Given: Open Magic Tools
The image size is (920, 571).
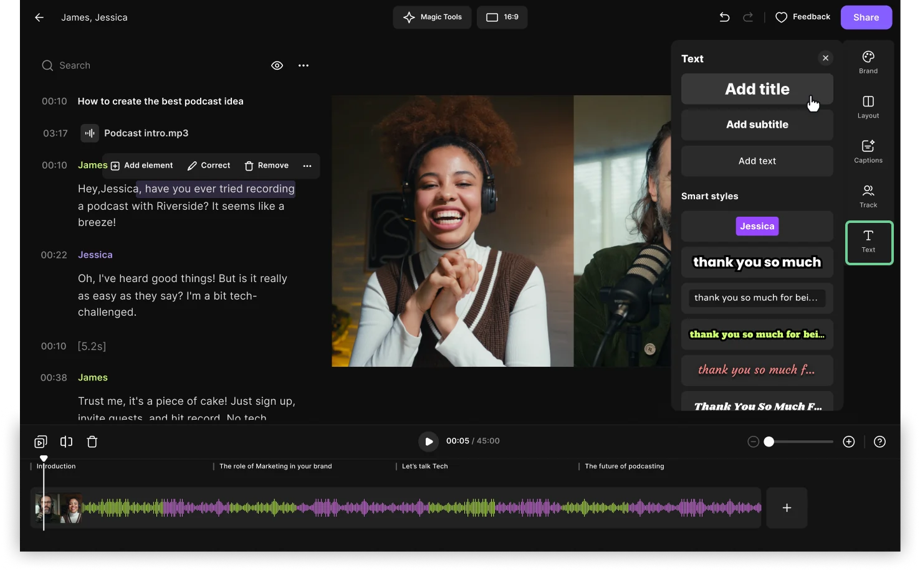Looking at the screenshot, I should pyautogui.click(x=432, y=17).
